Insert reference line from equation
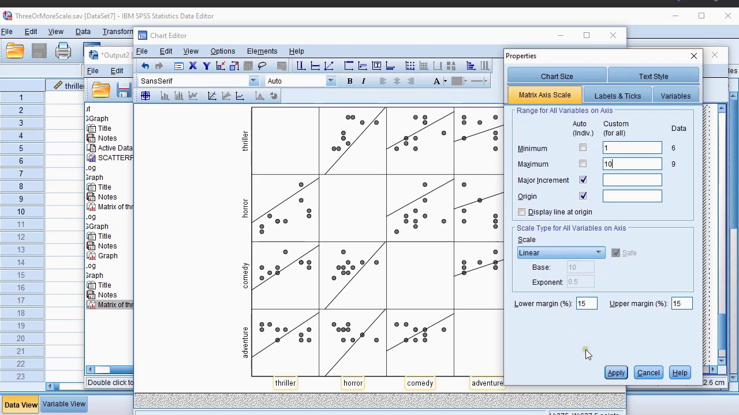 329,66
